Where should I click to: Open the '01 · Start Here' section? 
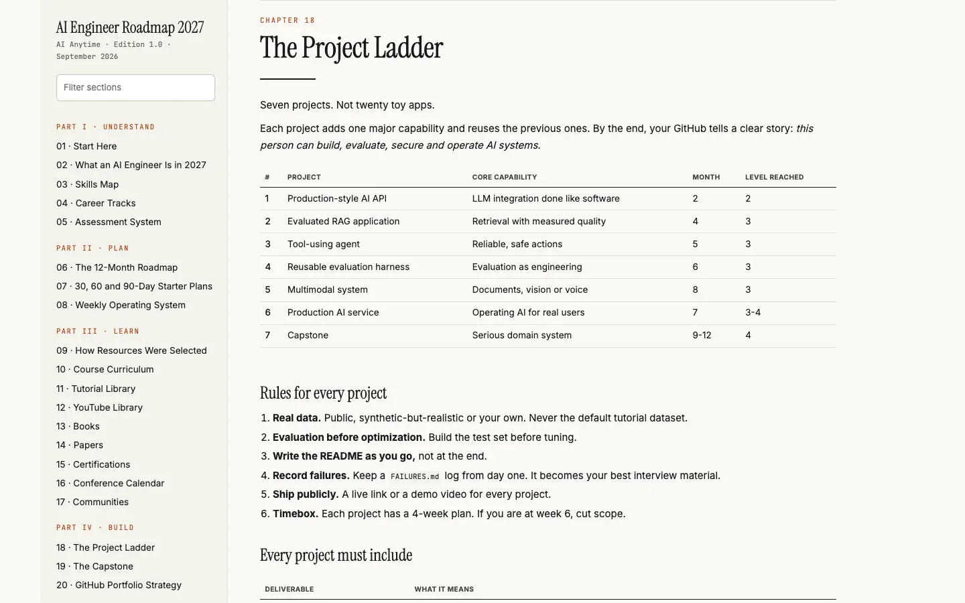coord(86,146)
